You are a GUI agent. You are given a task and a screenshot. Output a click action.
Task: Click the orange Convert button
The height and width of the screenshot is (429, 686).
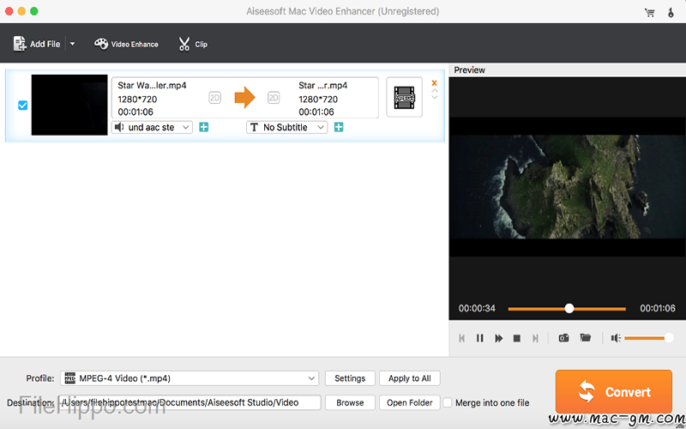614,392
